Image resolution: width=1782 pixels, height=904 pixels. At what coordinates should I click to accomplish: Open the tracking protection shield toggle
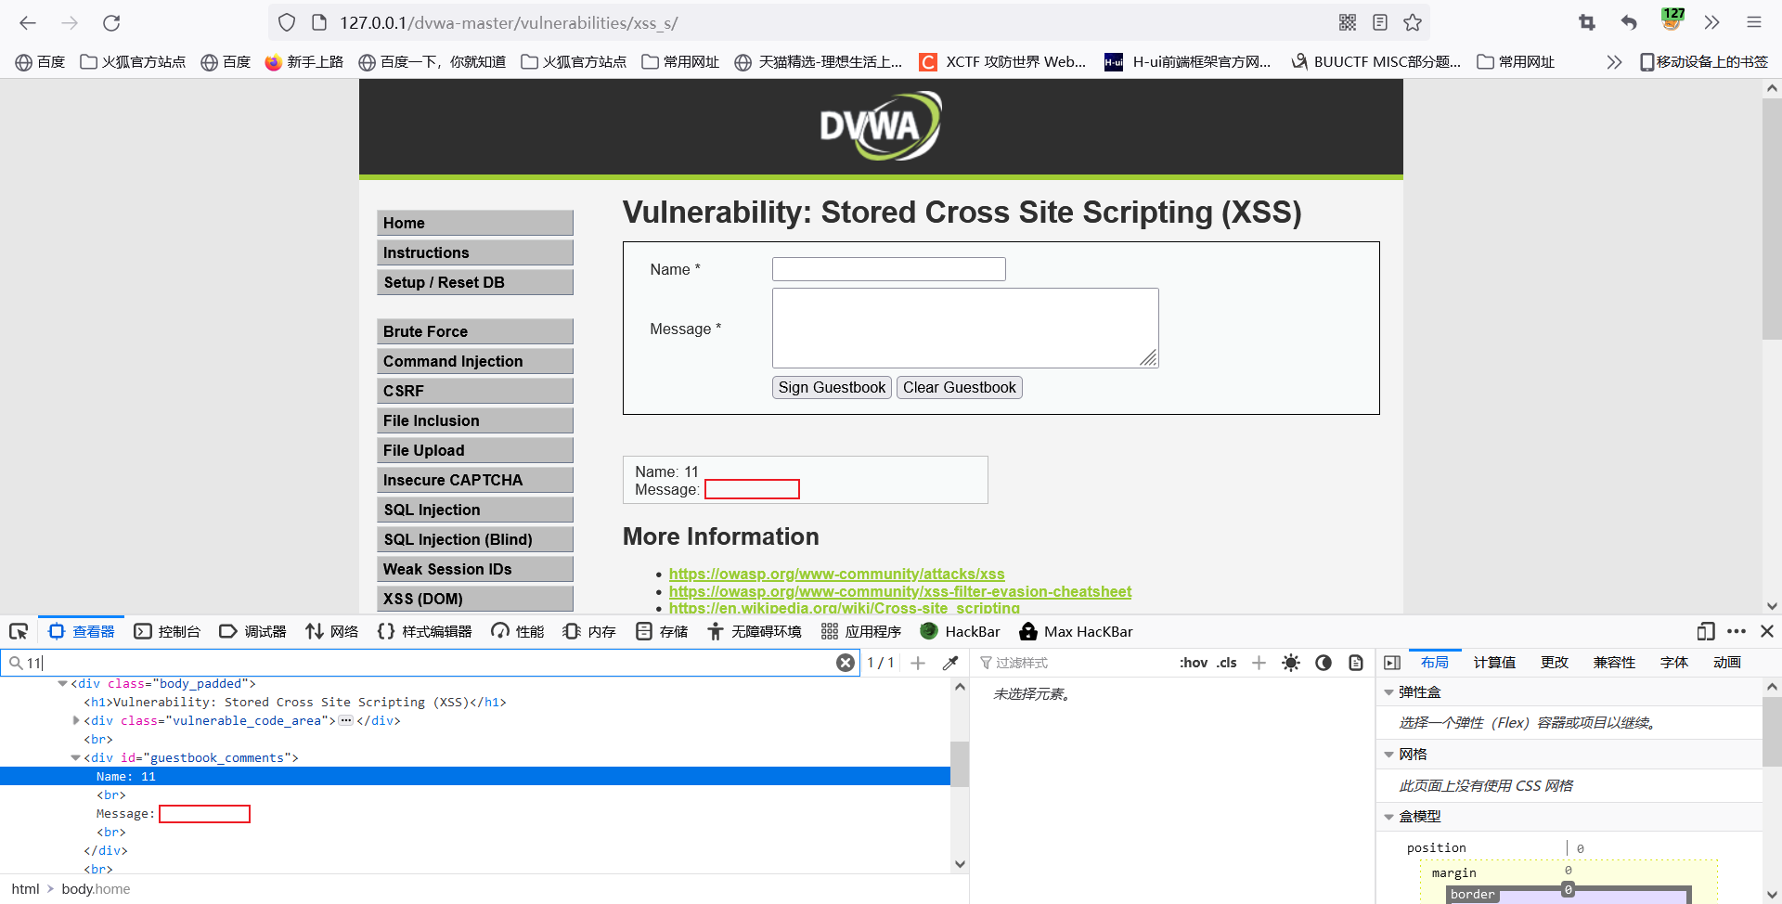click(286, 22)
